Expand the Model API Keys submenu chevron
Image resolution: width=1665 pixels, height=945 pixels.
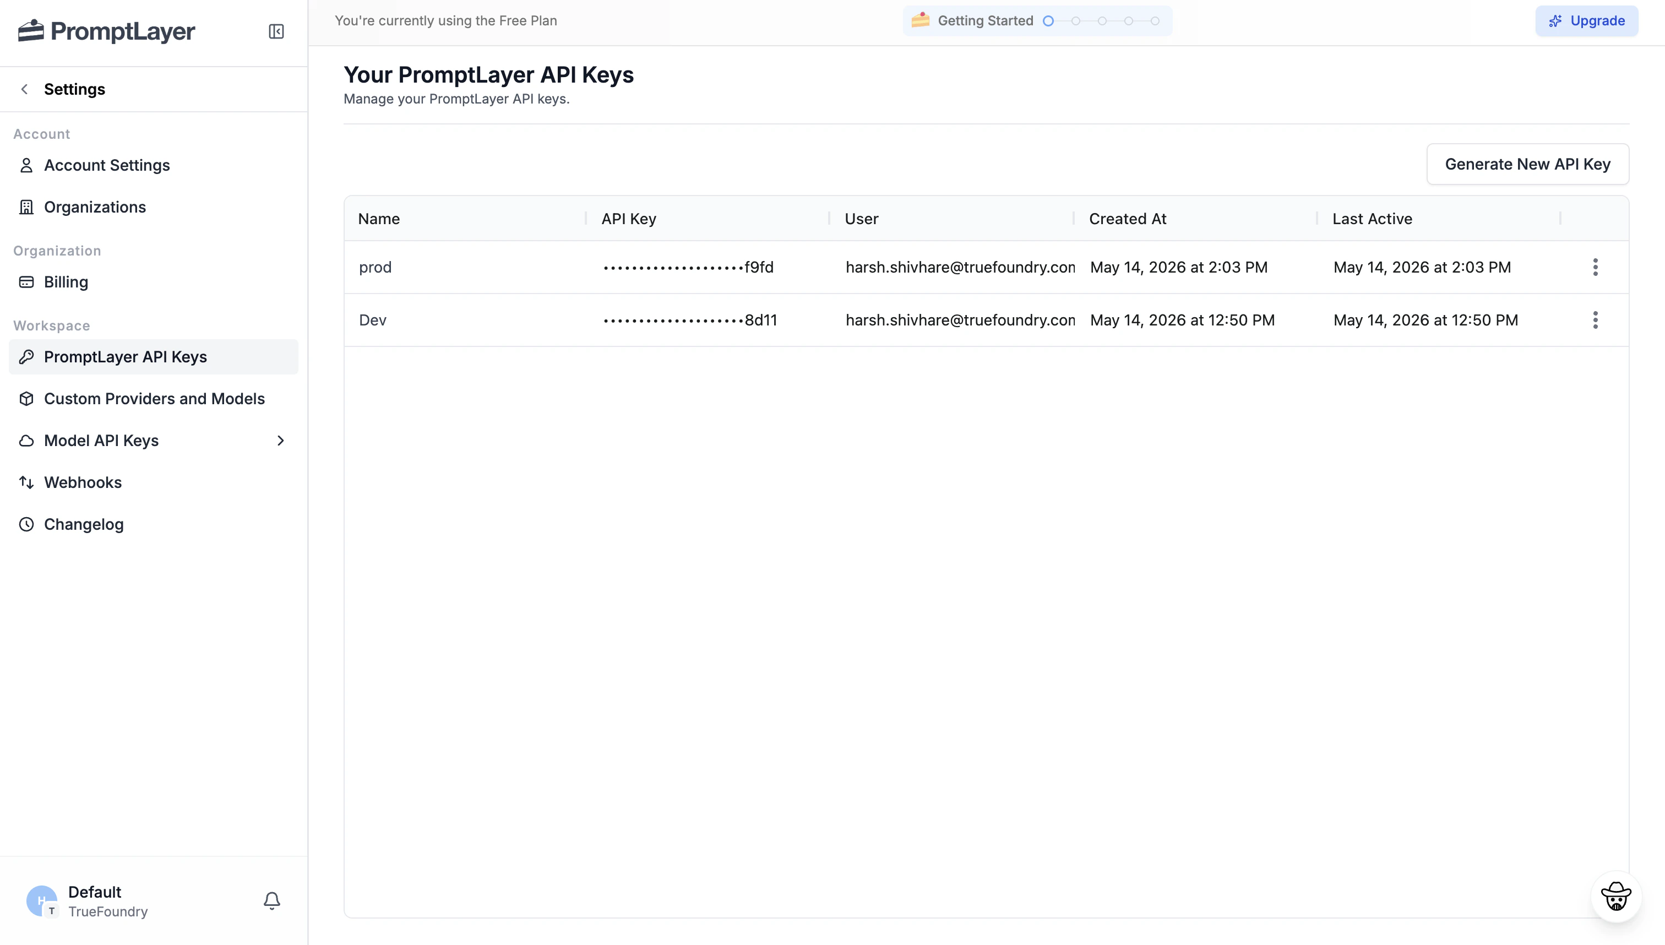280,441
